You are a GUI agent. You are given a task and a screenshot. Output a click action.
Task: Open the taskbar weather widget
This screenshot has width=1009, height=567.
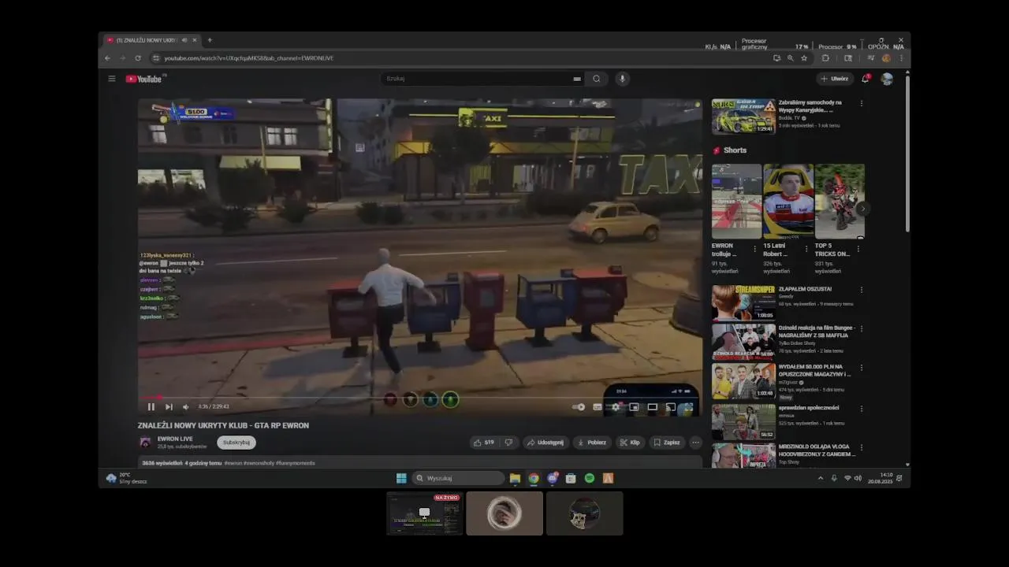tap(126, 478)
